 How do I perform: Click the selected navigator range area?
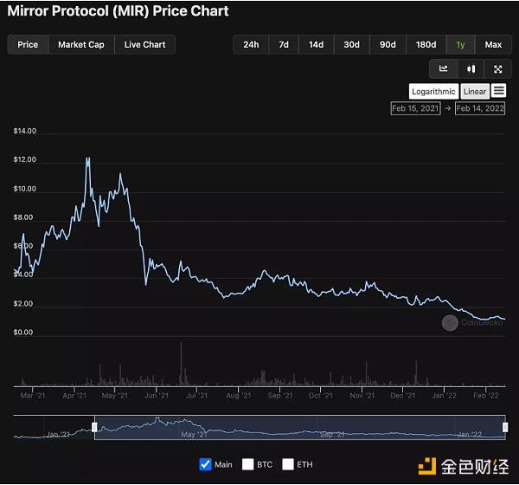[300, 427]
